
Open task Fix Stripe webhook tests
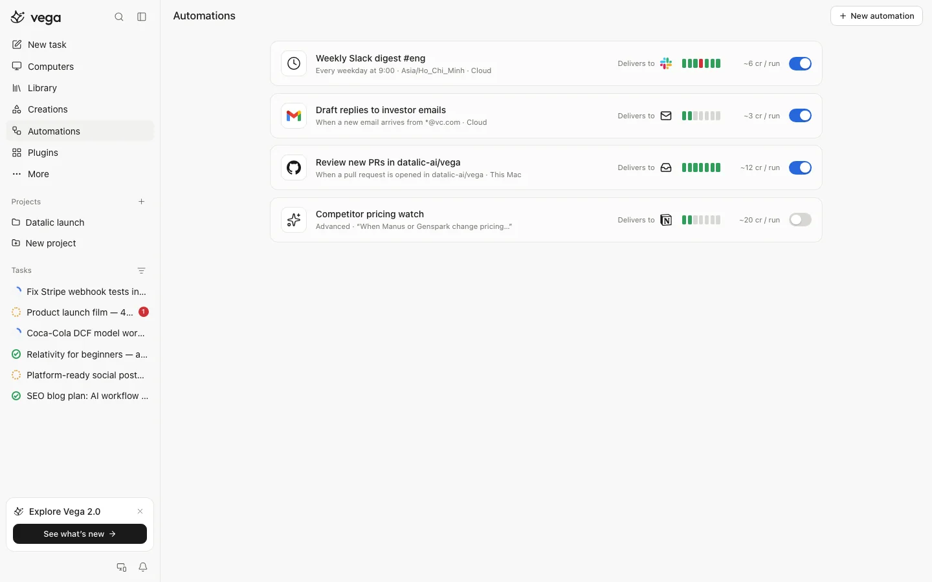click(x=80, y=292)
